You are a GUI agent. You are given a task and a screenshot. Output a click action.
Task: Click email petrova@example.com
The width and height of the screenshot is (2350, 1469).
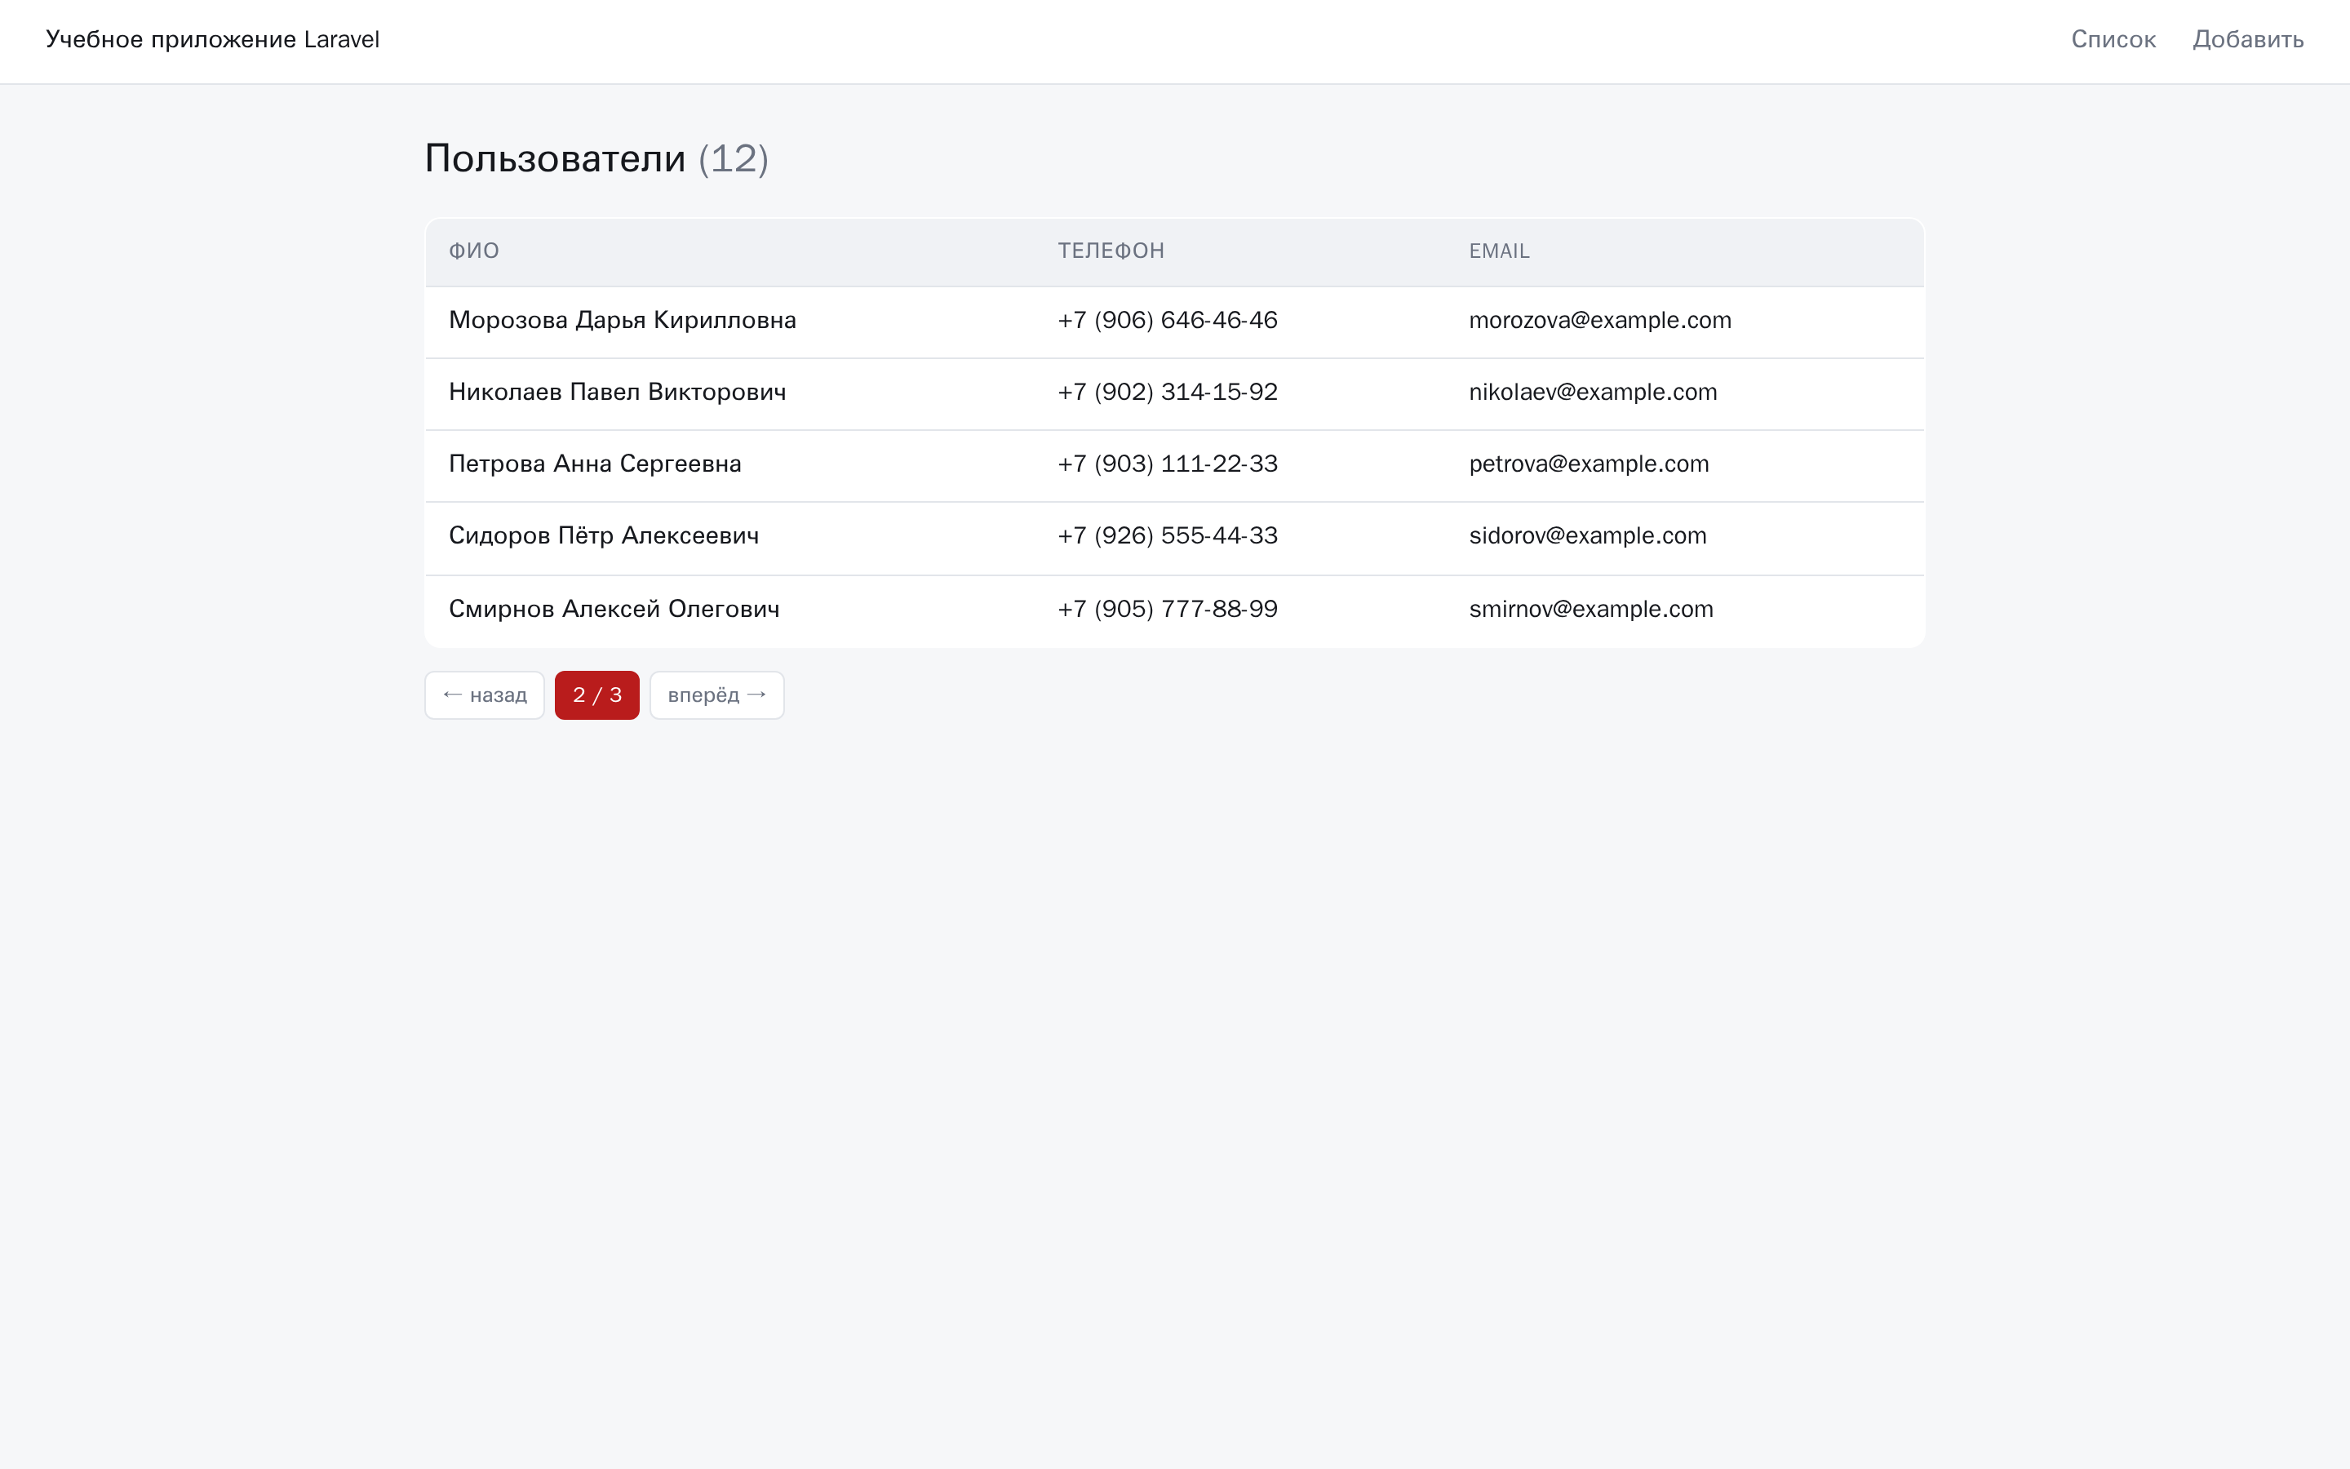click(1589, 464)
